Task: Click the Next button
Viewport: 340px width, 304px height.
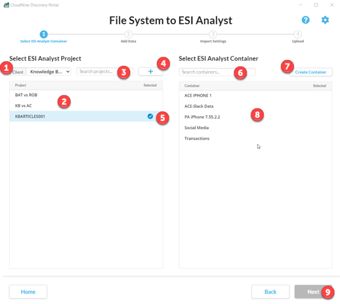Action: click(313, 291)
